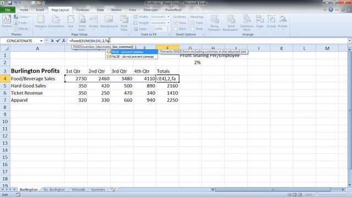Open the File tab

pos(8,10)
